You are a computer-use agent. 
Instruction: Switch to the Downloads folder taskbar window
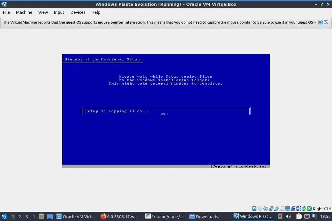203,217
